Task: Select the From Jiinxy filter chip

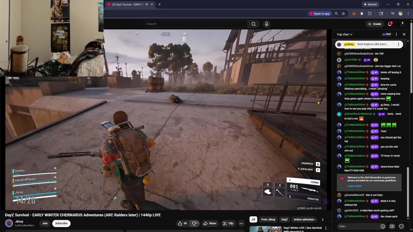Action: coord(268,219)
